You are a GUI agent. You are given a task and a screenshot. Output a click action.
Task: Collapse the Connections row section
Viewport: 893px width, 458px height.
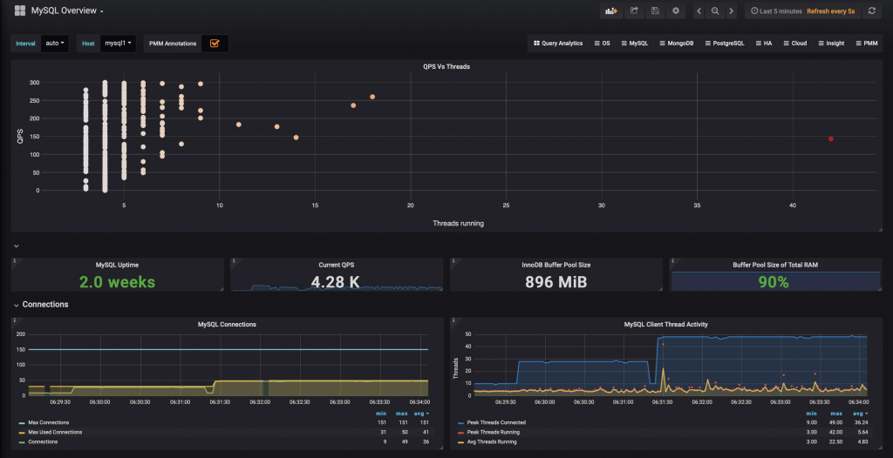[x=17, y=305]
